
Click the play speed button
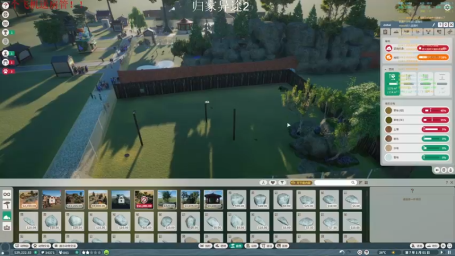pos(442,252)
